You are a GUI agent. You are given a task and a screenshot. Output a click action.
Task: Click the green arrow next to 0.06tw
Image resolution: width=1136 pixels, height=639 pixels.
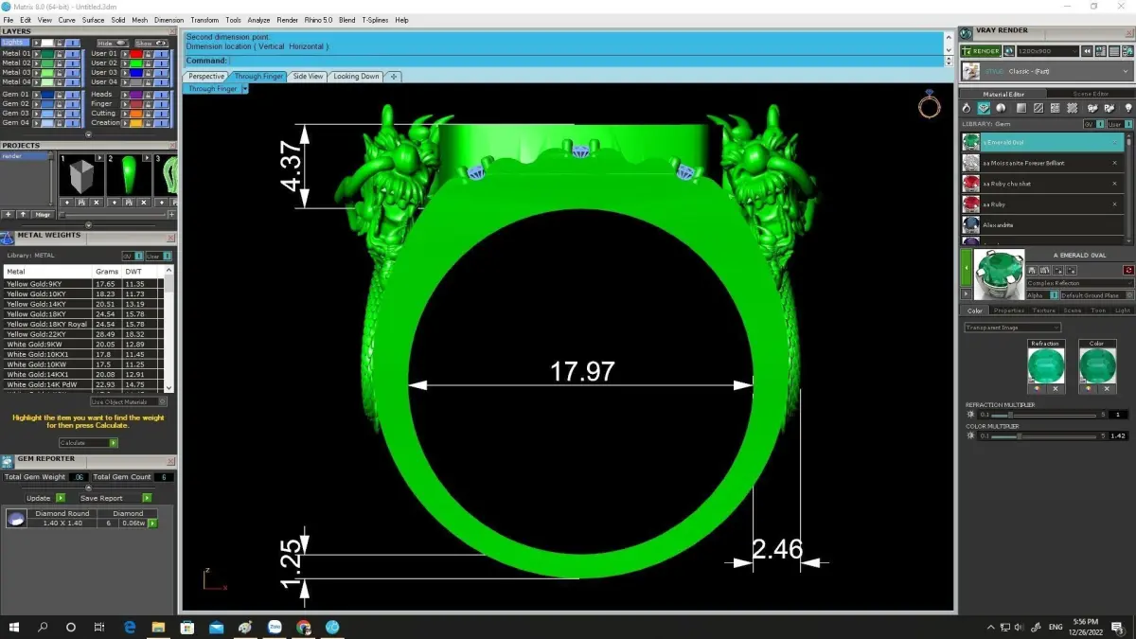tap(151, 523)
